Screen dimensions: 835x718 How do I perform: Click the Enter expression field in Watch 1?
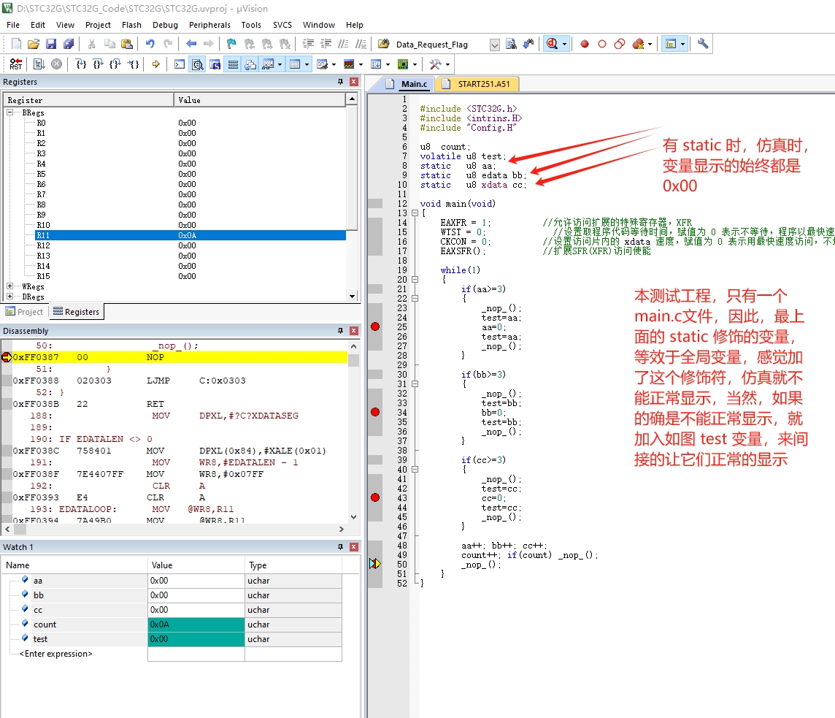click(x=56, y=654)
